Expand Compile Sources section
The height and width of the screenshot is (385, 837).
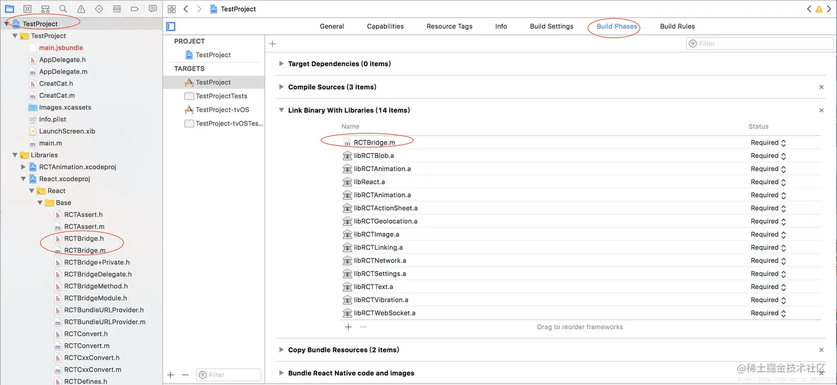pyautogui.click(x=282, y=87)
